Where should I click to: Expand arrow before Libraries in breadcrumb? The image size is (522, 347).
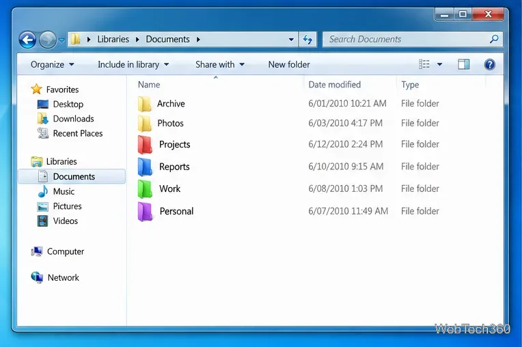[89, 40]
